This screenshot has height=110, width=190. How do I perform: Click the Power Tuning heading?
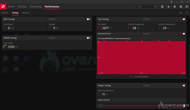click(x=104, y=86)
